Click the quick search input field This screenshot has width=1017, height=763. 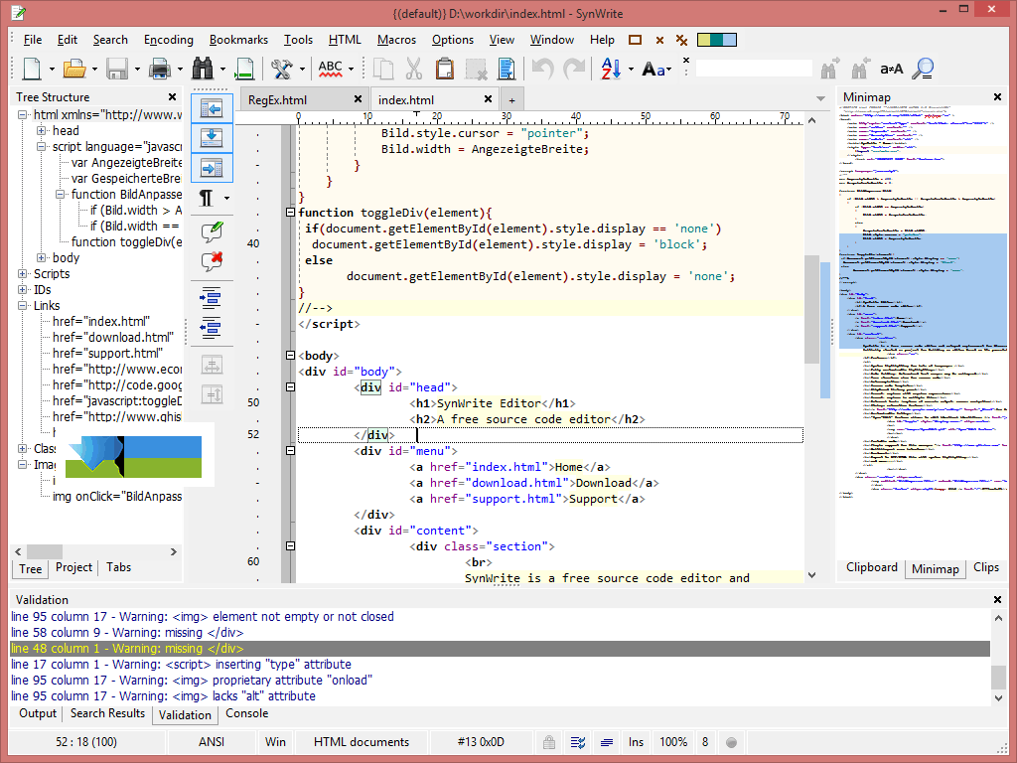pyautogui.click(x=754, y=69)
